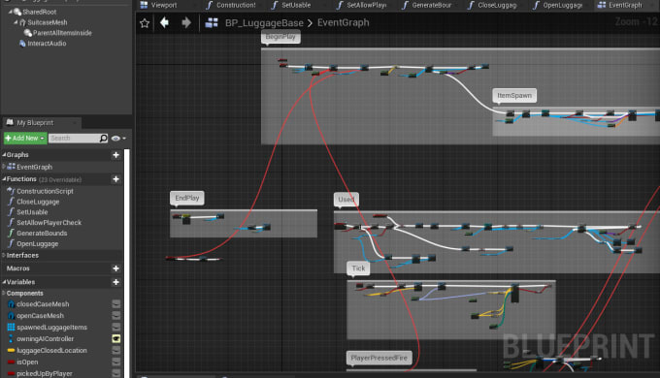Collapse the Graphs section
Image resolution: width=660 pixels, height=378 pixels.
4,155
